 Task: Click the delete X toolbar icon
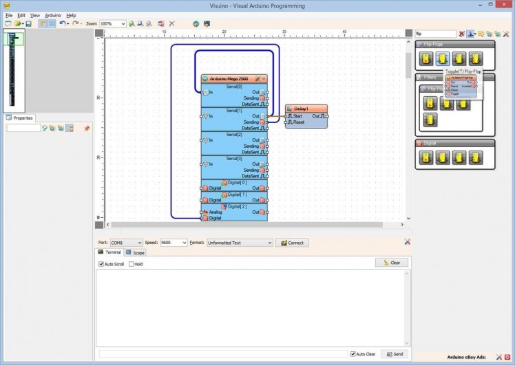(x=172, y=23)
